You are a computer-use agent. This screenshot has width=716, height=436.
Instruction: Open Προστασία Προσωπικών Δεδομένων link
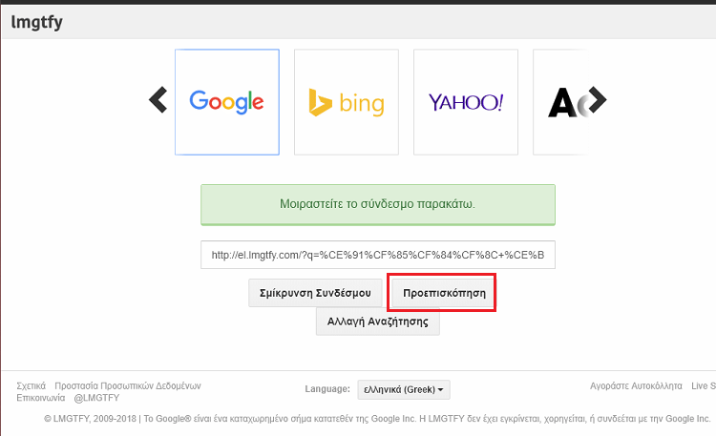[128, 386]
